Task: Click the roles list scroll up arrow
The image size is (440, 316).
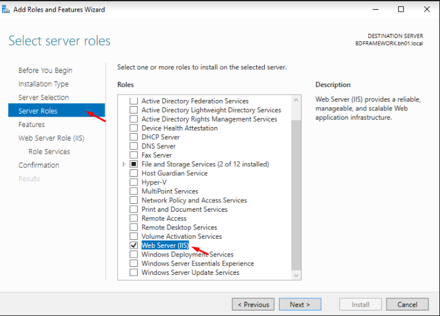Action: coord(297,100)
